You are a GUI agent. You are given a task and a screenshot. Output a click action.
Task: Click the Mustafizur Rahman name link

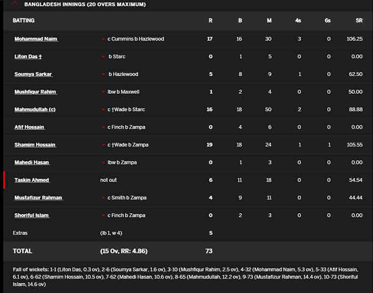[38, 198]
